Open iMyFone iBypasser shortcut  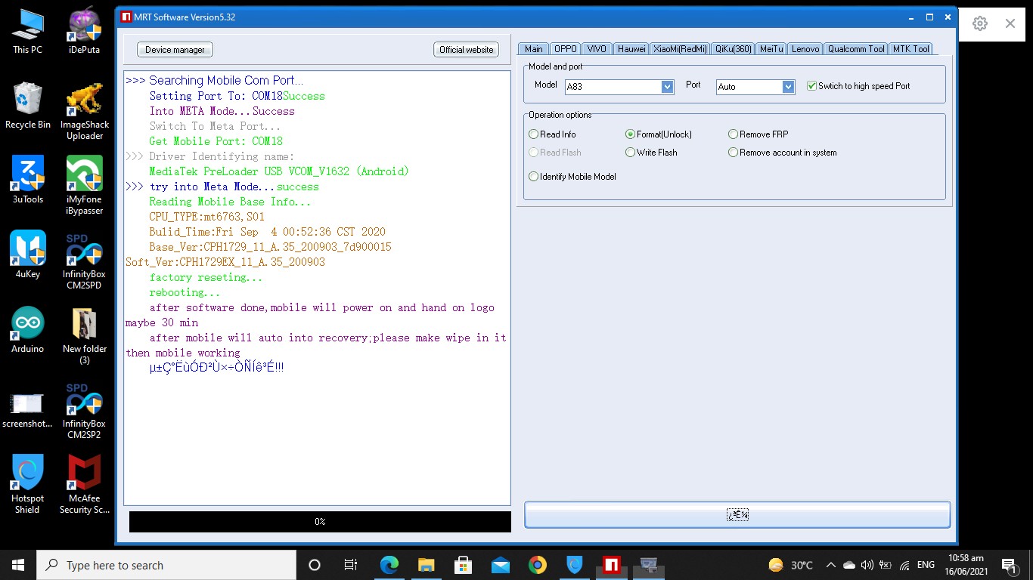click(x=85, y=186)
